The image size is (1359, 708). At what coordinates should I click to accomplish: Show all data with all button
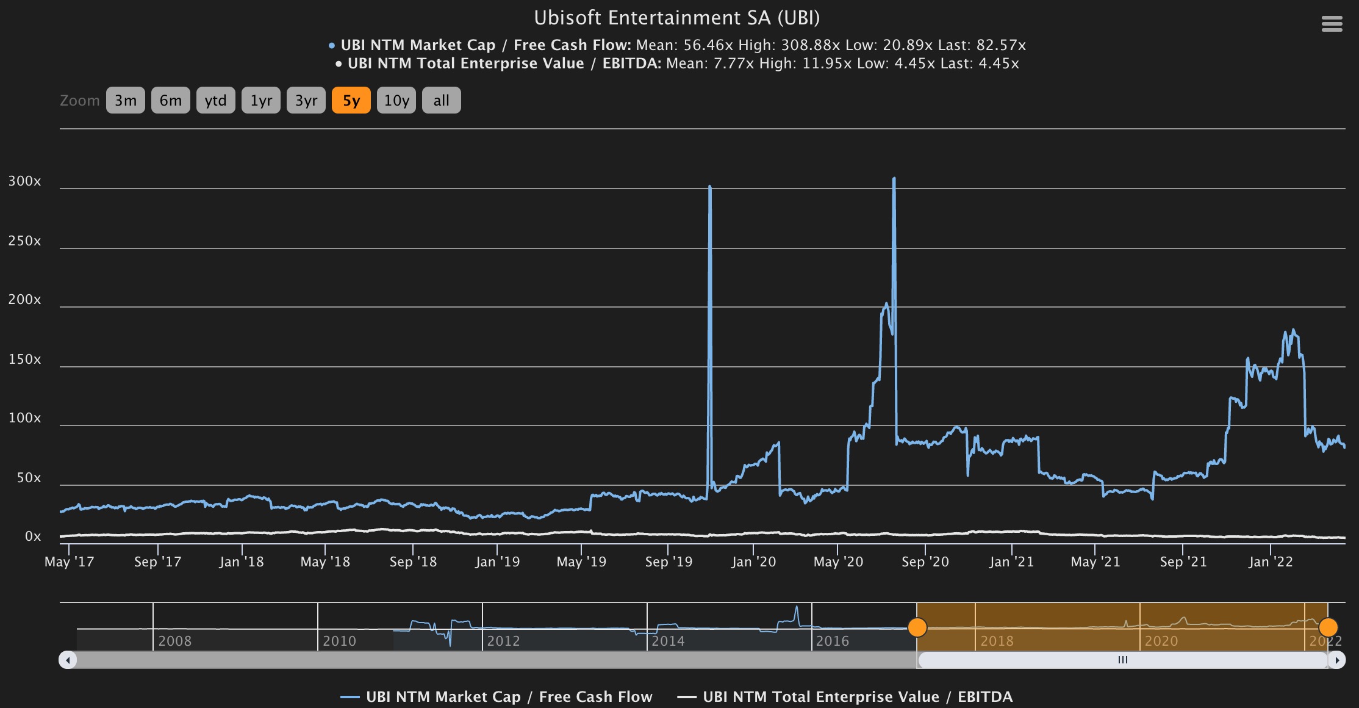click(x=441, y=100)
